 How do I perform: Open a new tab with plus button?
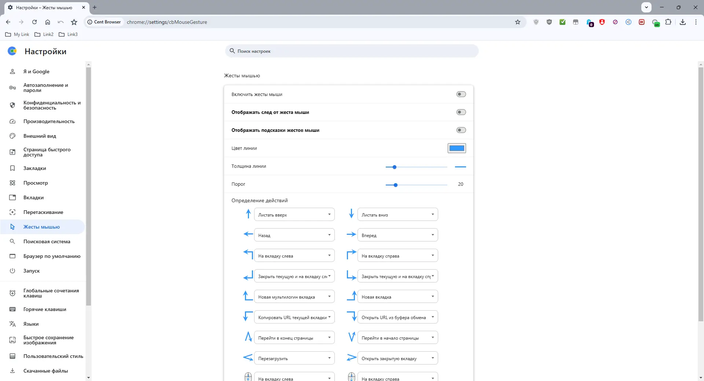point(95,7)
